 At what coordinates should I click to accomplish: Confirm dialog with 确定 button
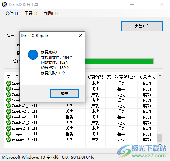pos(64,94)
